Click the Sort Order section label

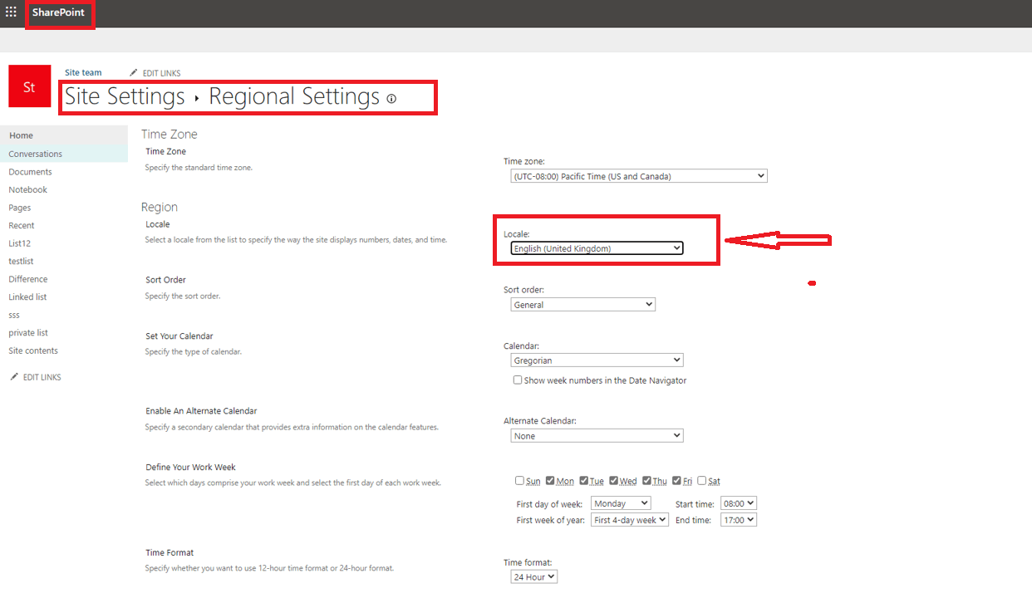pos(165,280)
